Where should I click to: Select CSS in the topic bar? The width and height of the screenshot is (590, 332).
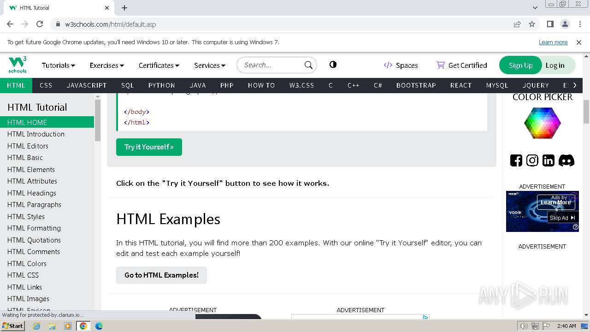46,85
